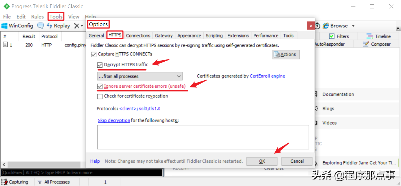The image size is (401, 186).
Task: Click the WinConfig Windows icon
Action: point(4,26)
